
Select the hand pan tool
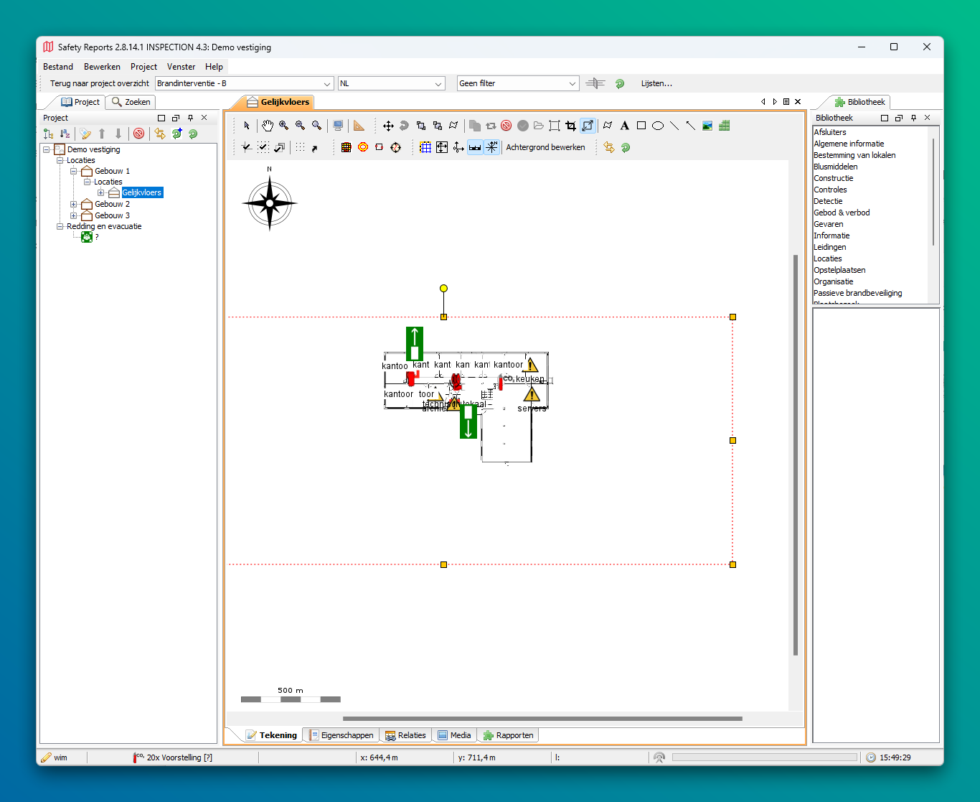pos(267,126)
